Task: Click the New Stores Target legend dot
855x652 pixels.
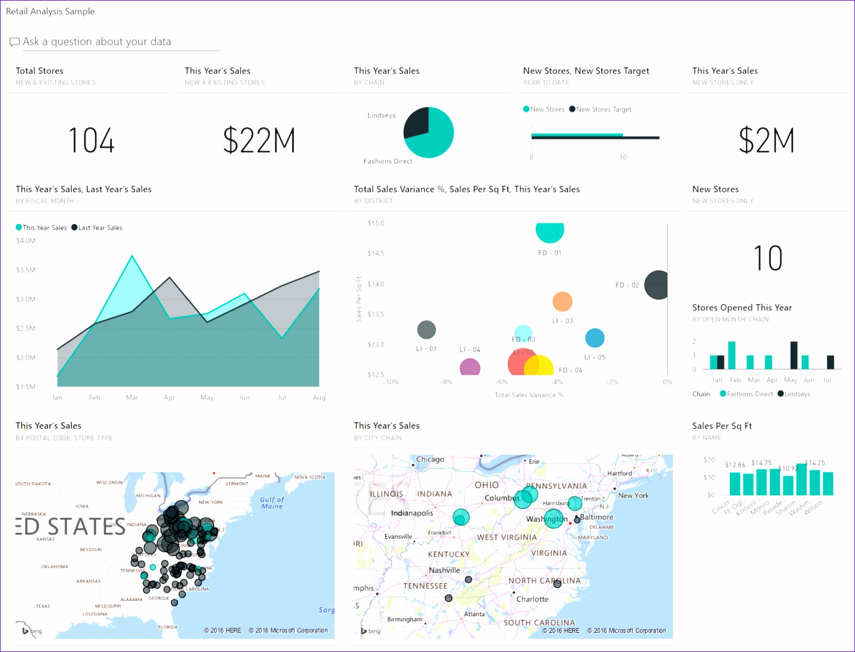Action: click(x=572, y=109)
